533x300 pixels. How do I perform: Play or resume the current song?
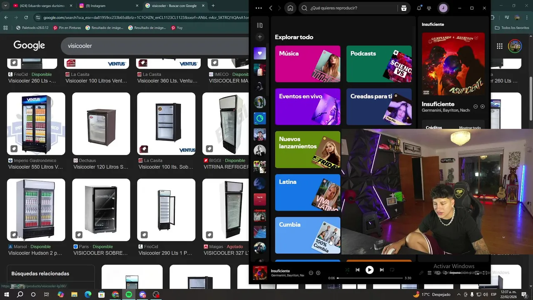[369, 270]
